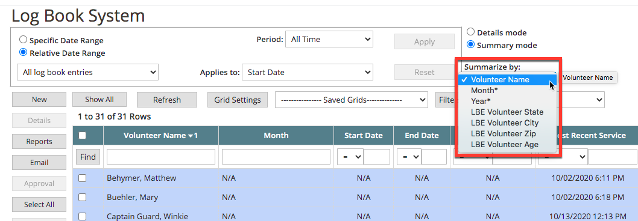Click the Email button
Image resolution: width=638 pixels, height=221 pixels.
point(39,163)
